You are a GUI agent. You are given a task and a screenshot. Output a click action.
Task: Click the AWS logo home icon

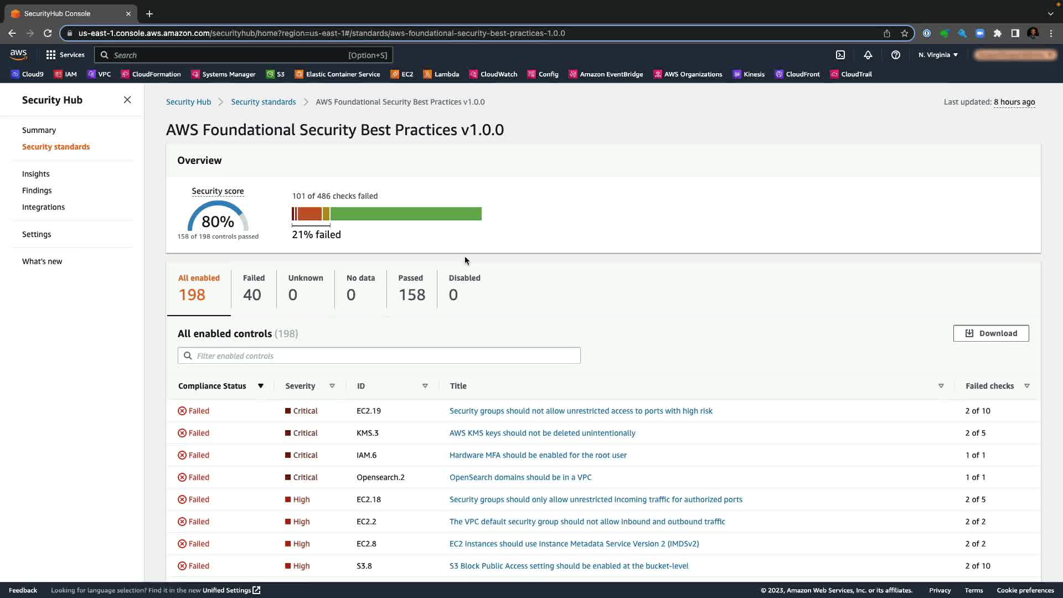(18, 54)
